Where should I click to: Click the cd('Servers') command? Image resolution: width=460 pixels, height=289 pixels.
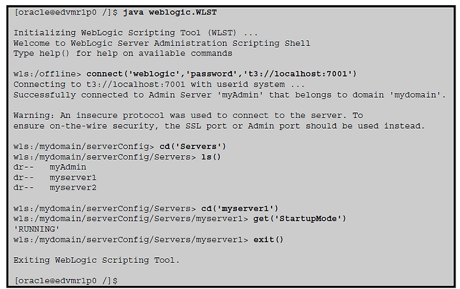(193, 147)
